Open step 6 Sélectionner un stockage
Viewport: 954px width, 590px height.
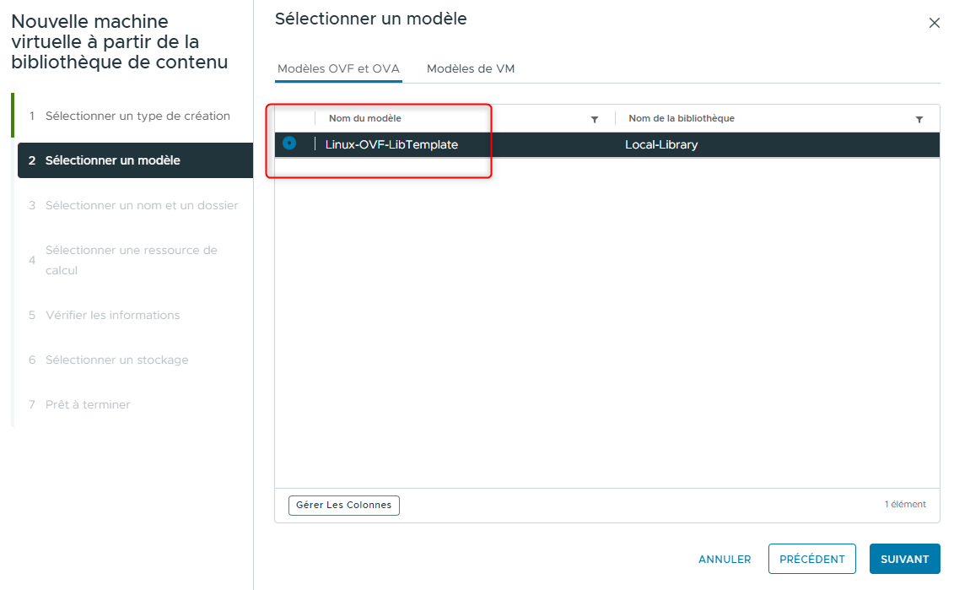[x=116, y=360]
